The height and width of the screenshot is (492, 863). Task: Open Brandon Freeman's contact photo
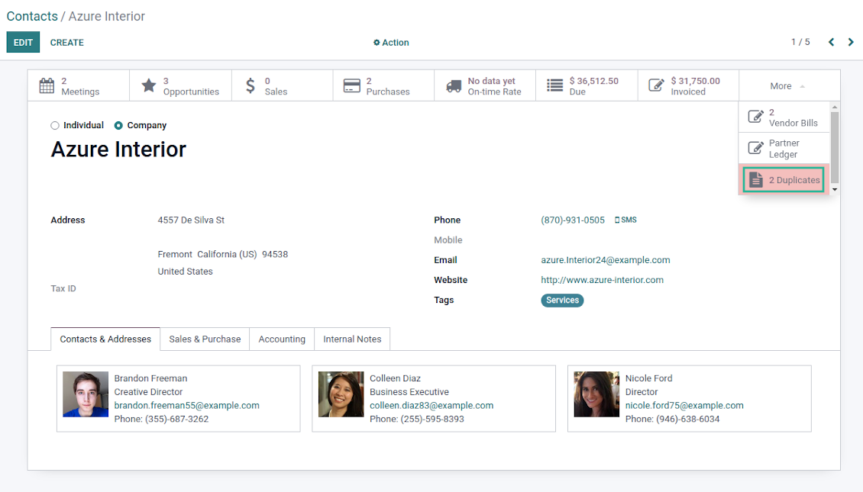point(86,394)
